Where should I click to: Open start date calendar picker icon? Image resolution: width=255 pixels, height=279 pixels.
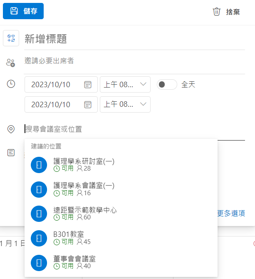(x=88, y=85)
